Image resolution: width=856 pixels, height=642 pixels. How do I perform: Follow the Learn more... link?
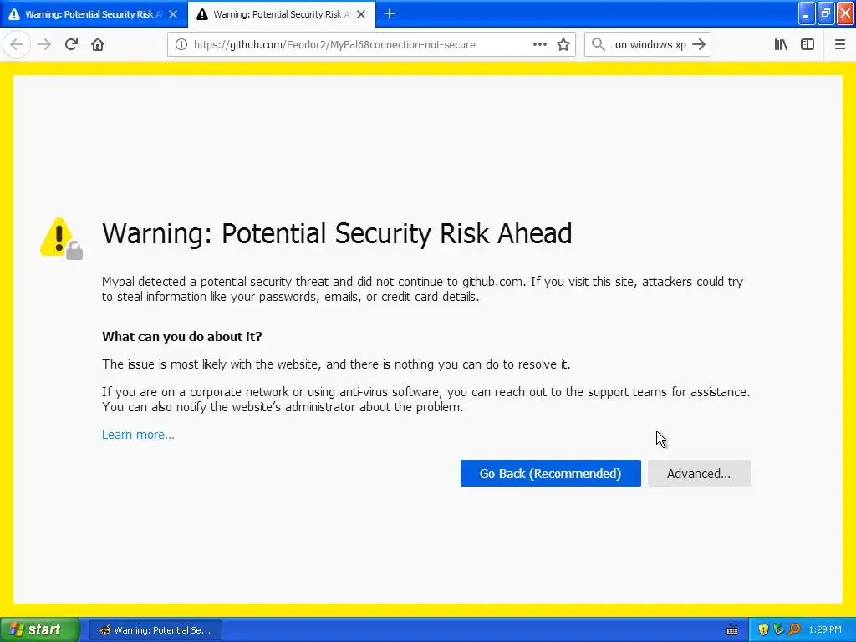[138, 435]
